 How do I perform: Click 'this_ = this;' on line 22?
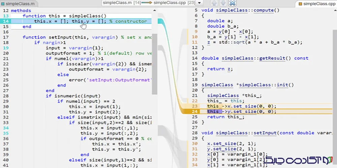click(226, 101)
